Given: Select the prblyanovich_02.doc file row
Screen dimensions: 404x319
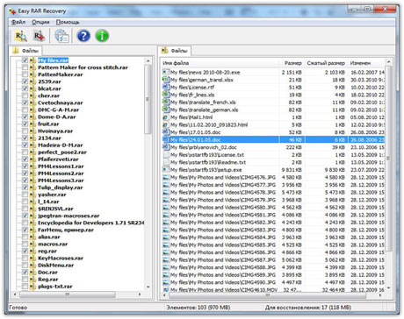Looking at the screenshot, I should [x=273, y=147].
